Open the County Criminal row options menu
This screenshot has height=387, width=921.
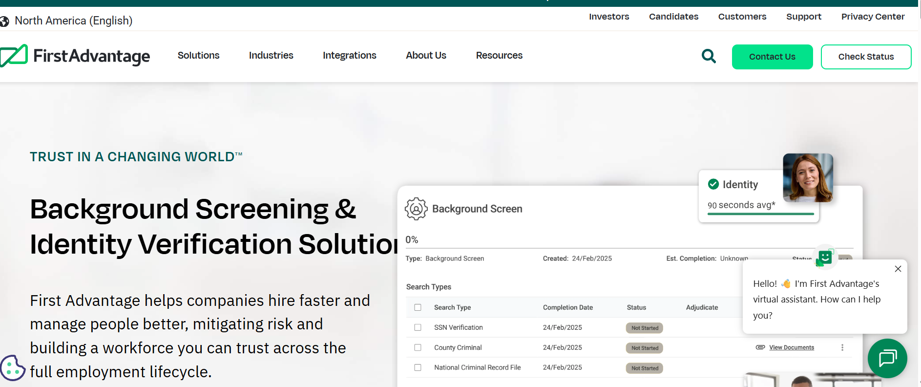pyautogui.click(x=842, y=347)
